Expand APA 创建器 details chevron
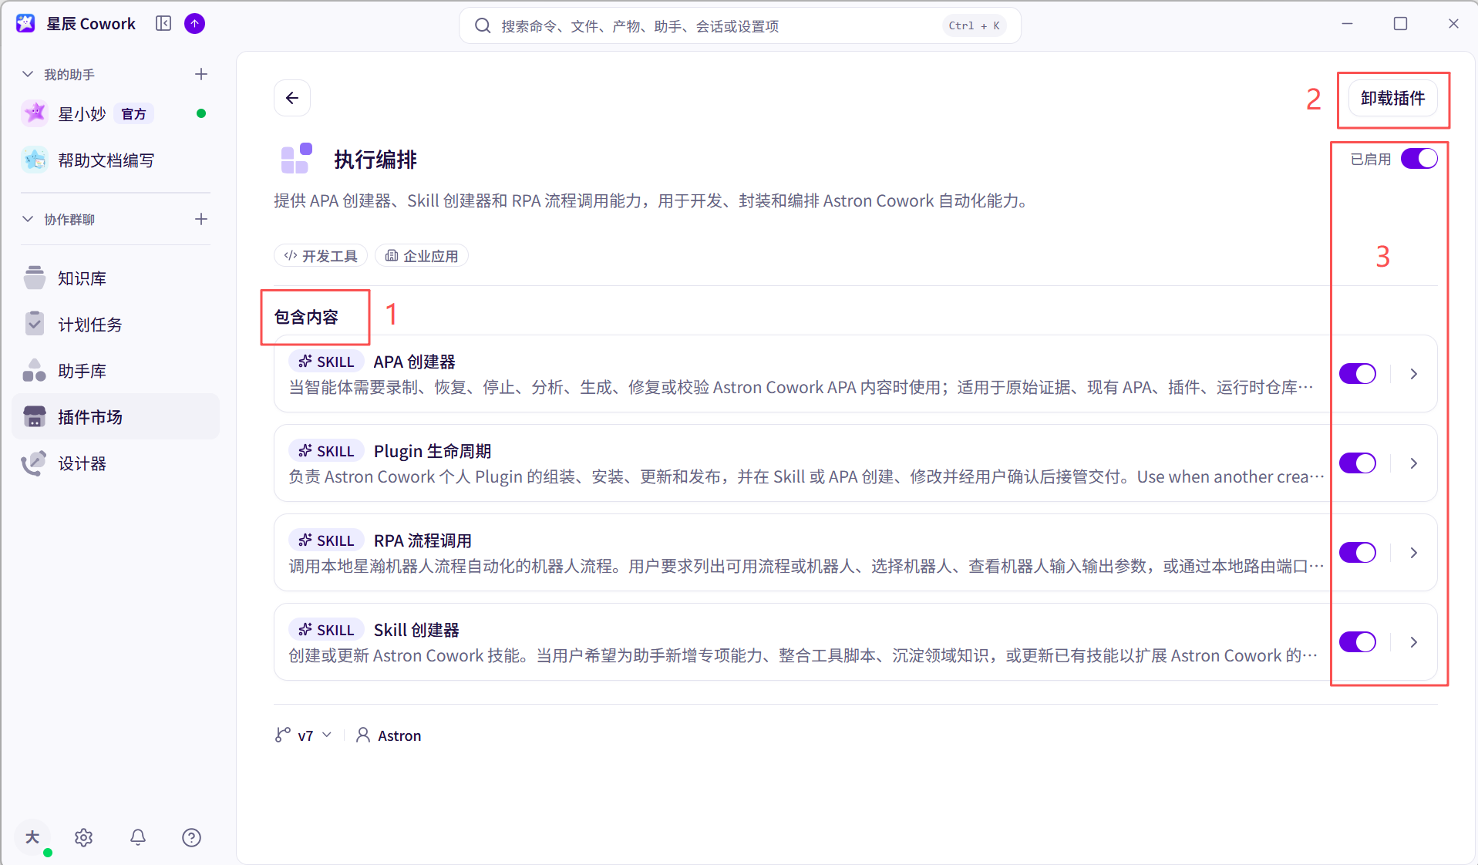The height and width of the screenshot is (865, 1478). pos(1414,374)
